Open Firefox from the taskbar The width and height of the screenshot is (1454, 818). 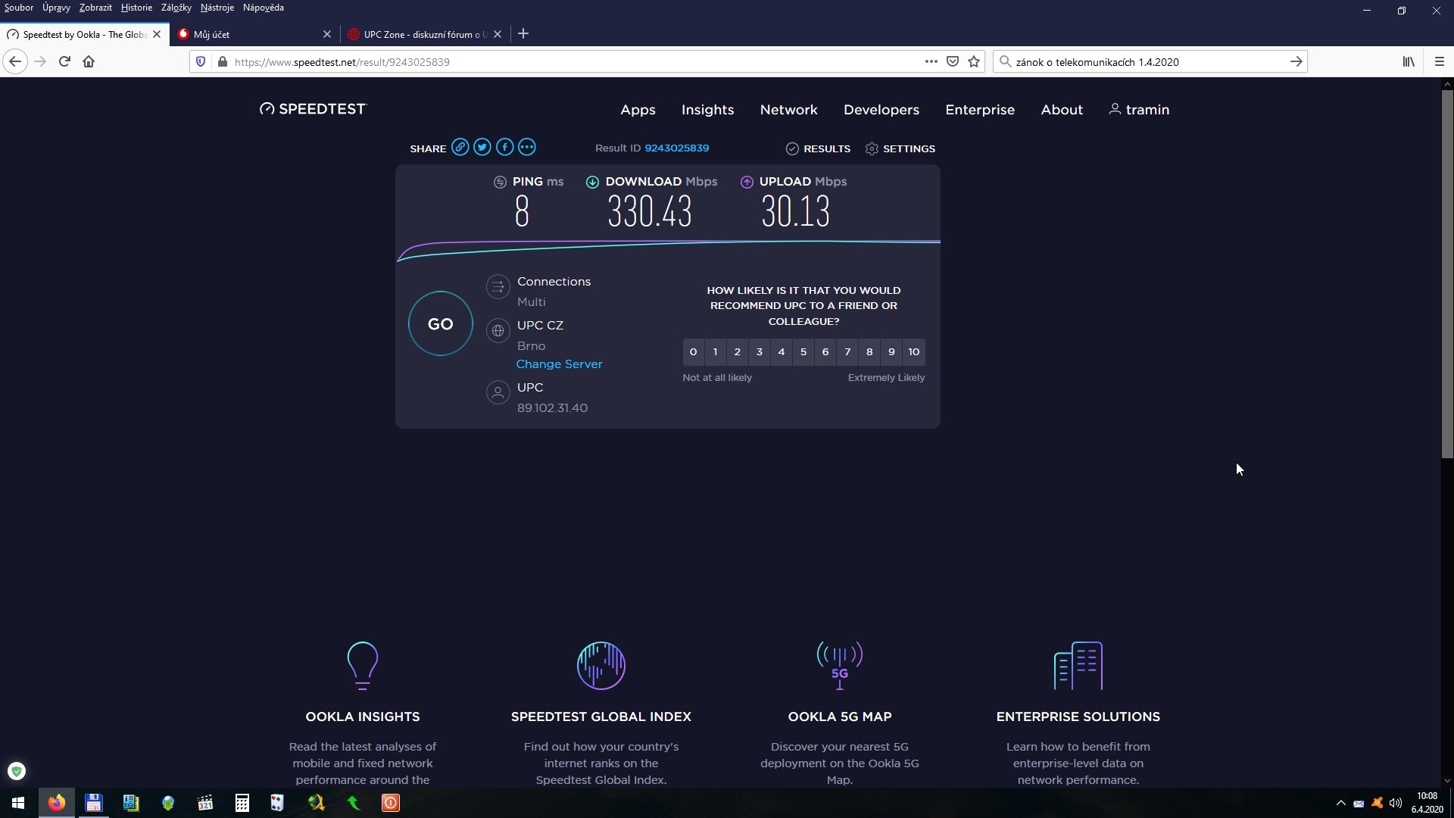56,803
